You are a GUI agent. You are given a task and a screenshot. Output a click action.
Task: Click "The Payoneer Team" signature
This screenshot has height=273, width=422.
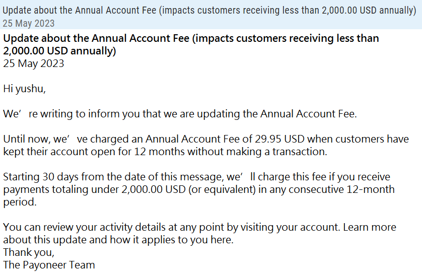(x=49, y=265)
